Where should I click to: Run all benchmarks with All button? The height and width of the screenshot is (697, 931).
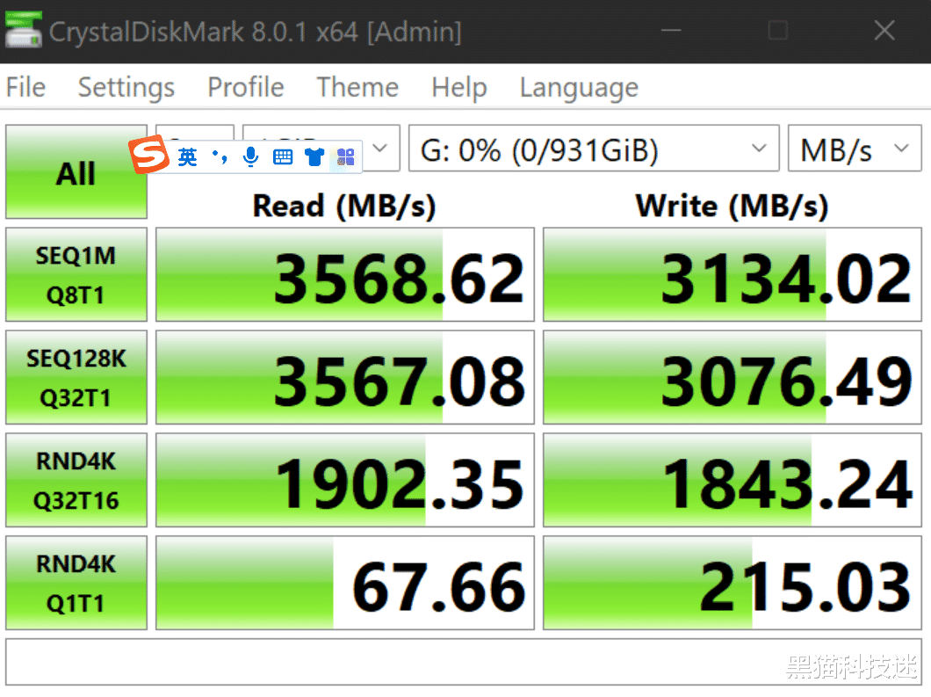click(76, 171)
